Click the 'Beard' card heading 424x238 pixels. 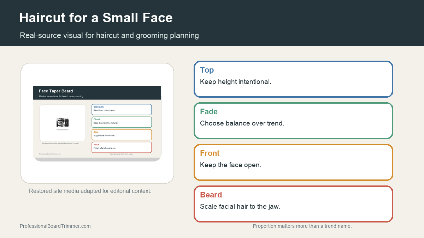(211, 195)
